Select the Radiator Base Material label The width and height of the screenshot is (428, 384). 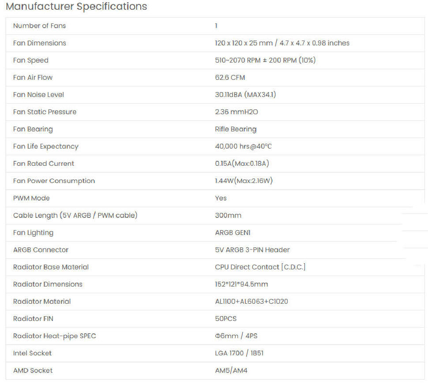click(51, 267)
